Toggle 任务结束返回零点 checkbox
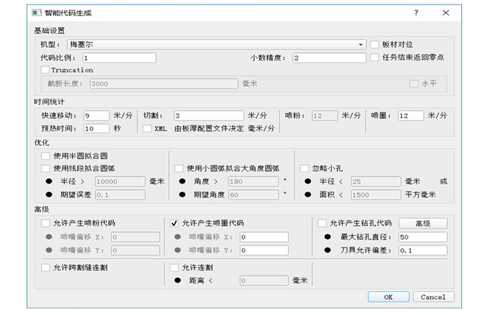490x315 pixels. (375, 57)
